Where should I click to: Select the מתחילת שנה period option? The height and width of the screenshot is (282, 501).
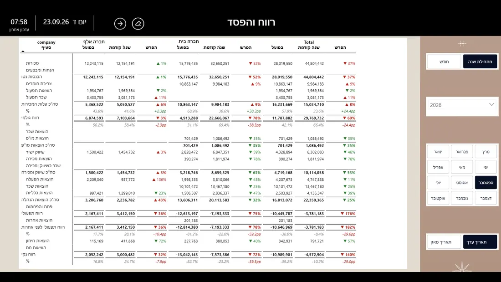click(480, 62)
